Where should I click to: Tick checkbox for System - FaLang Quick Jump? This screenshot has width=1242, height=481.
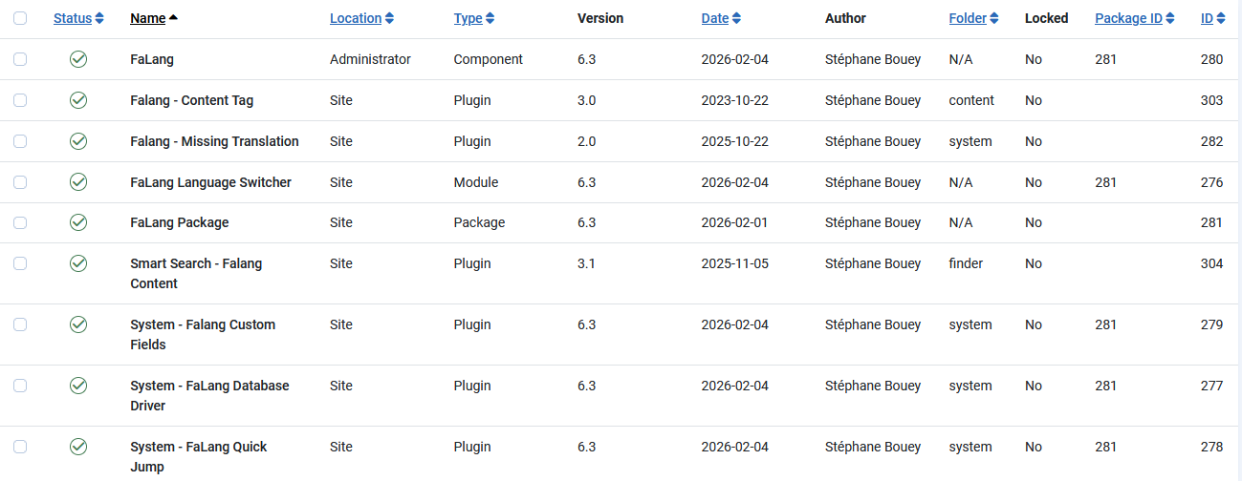point(20,447)
